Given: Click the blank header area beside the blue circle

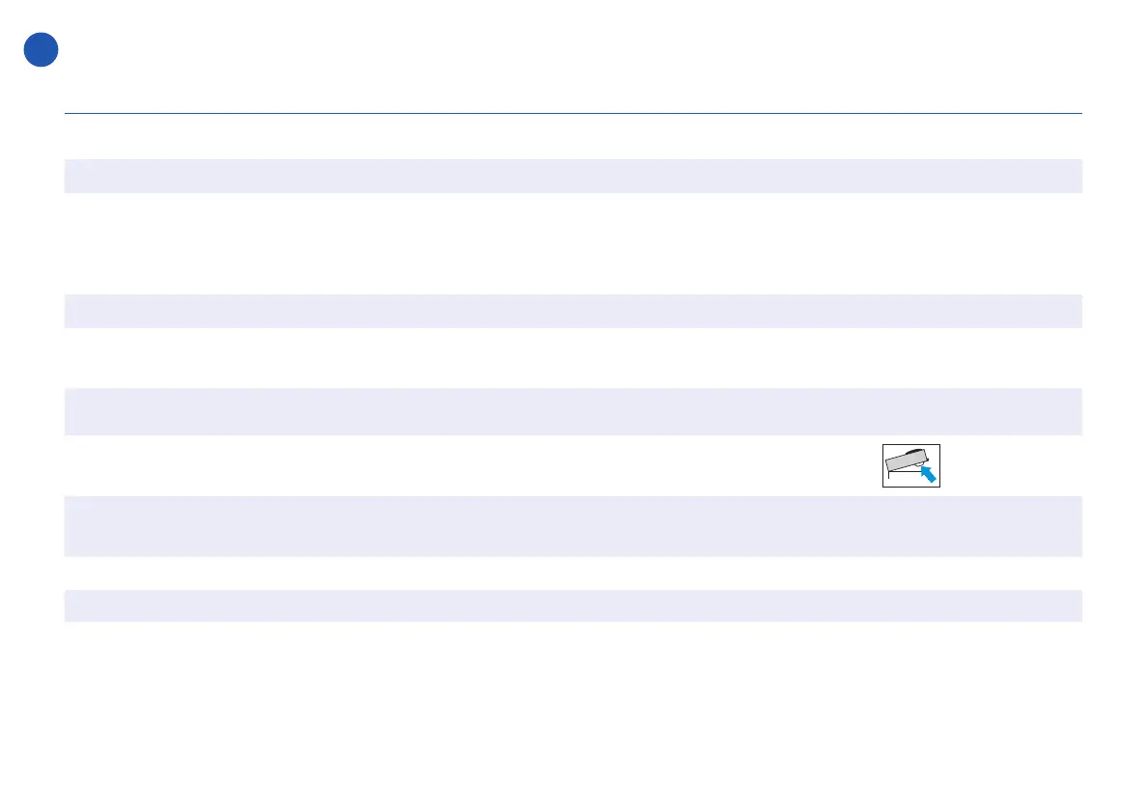Looking at the screenshot, I should pos(571,50).
